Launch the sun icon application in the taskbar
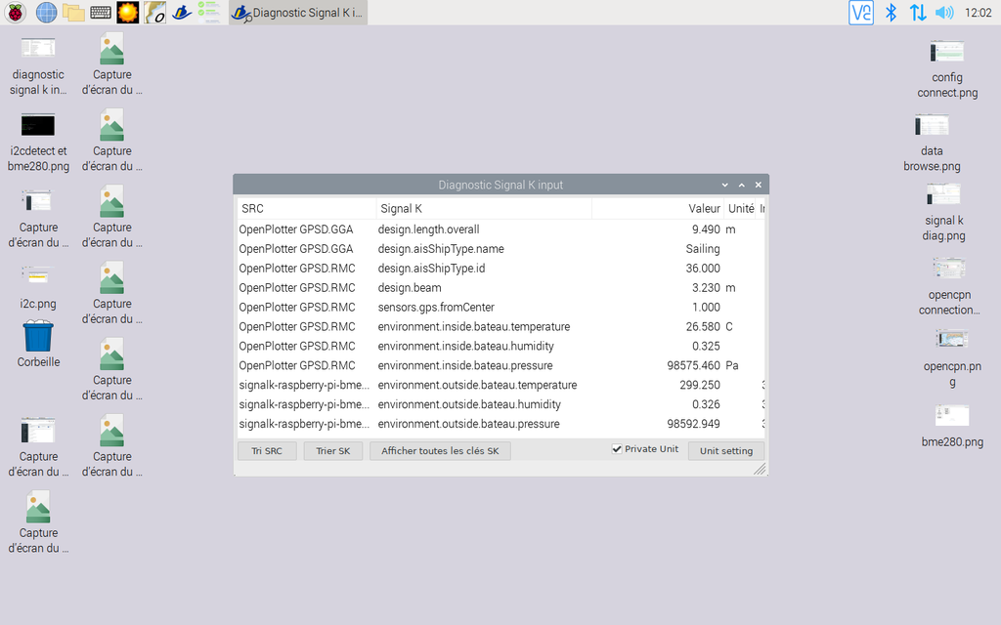1001x625 pixels. [x=128, y=12]
